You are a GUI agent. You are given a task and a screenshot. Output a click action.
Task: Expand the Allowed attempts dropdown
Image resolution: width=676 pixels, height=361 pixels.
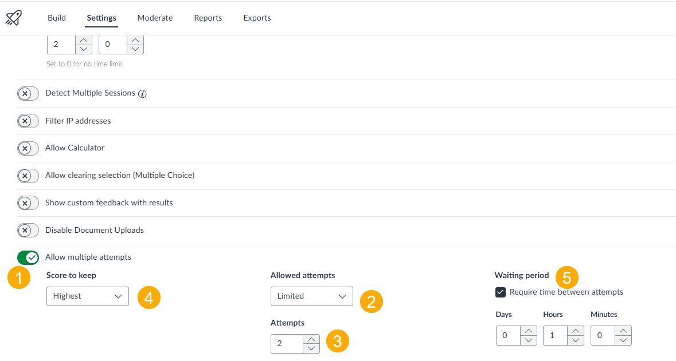tap(311, 296)
